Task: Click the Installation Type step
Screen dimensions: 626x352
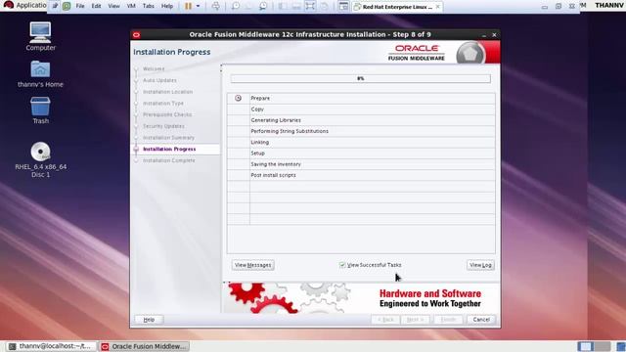Action: click(163, 104)
